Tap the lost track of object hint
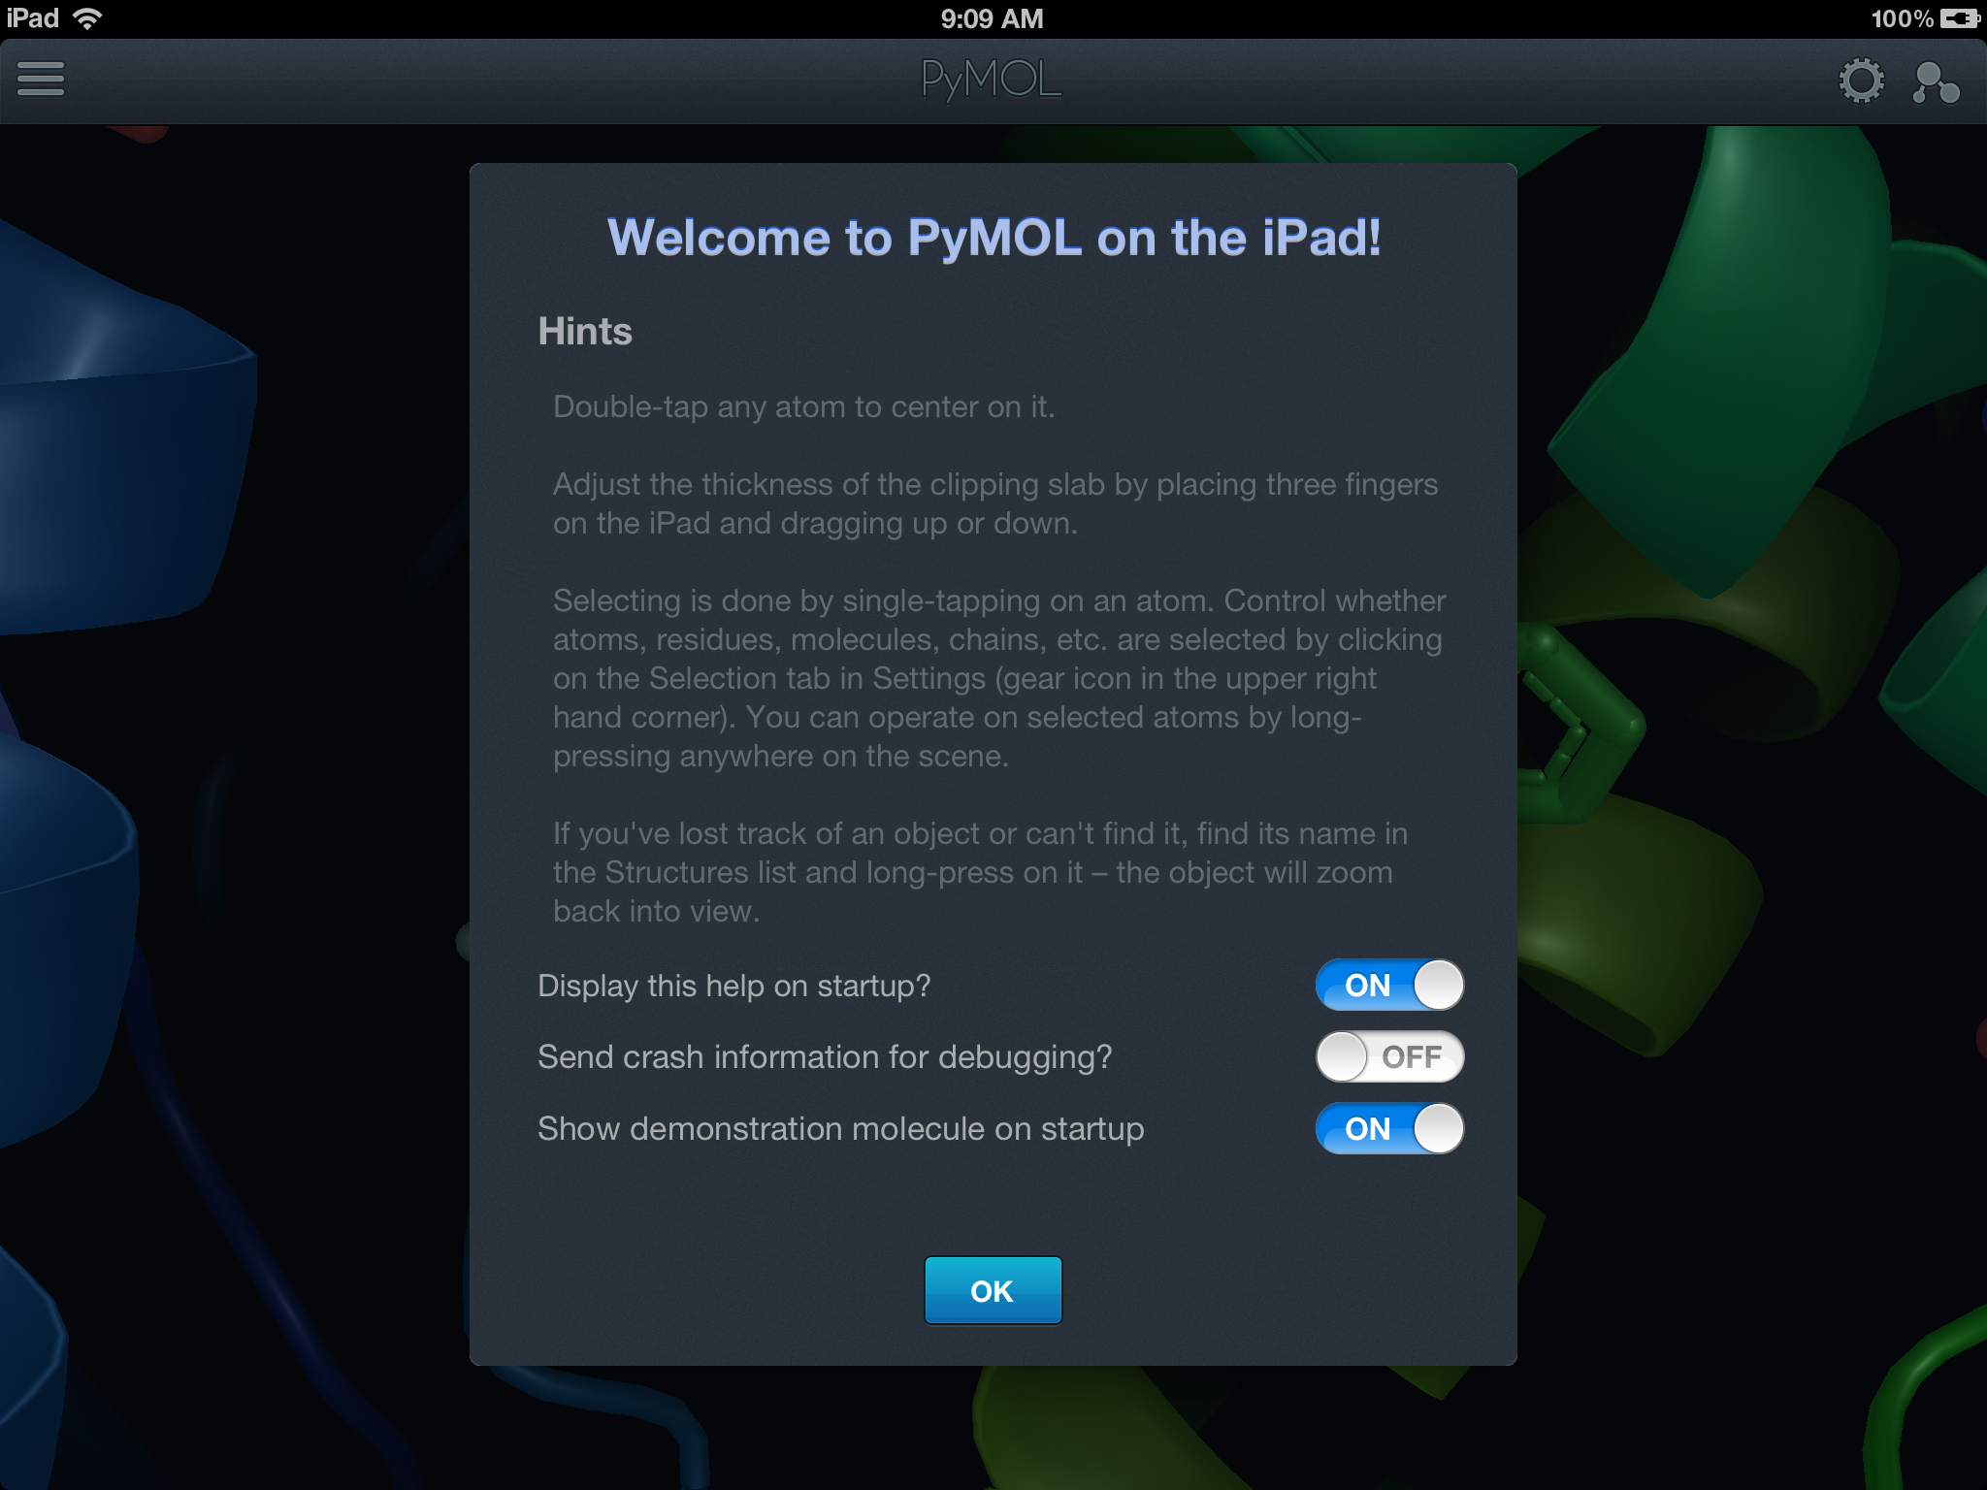Viewport: 1987px width, 1490px height. click(x=980, y=872)
